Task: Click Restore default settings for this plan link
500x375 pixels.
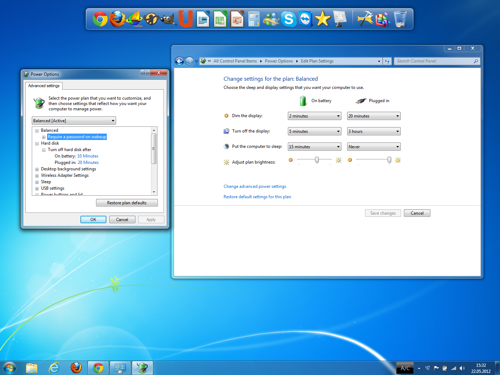Action: pyautogui.click(x=257, y=197)
